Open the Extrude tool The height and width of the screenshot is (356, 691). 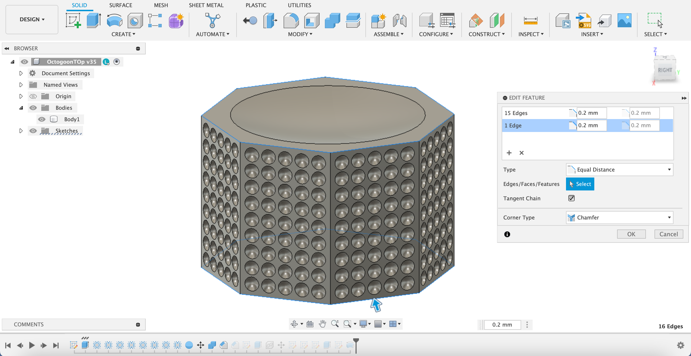coord(93,20)
